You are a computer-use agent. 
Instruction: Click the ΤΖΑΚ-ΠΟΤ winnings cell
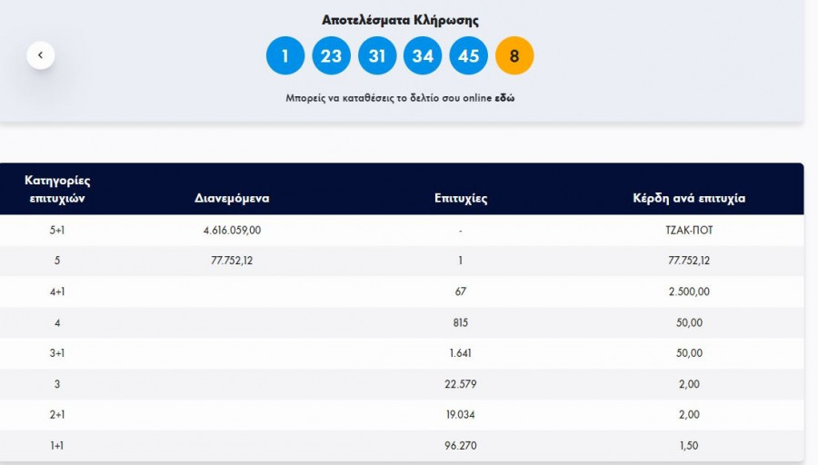[689, 231]
